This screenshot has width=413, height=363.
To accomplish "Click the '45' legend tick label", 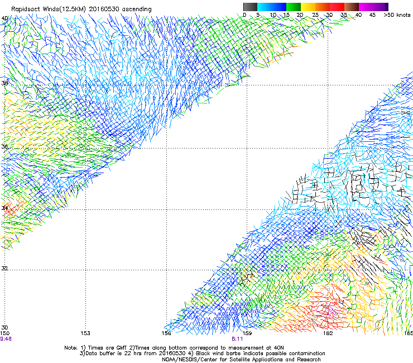I will (372, 15).
